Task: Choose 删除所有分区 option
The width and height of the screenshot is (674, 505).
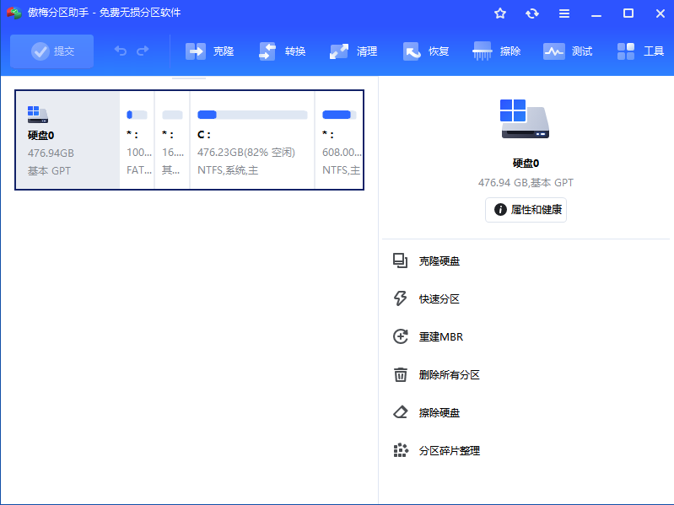Action: coord(449,375)
